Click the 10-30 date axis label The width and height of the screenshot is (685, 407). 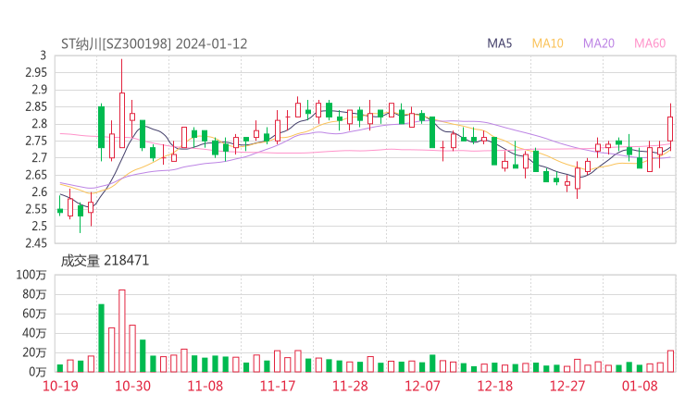[132, 386]
